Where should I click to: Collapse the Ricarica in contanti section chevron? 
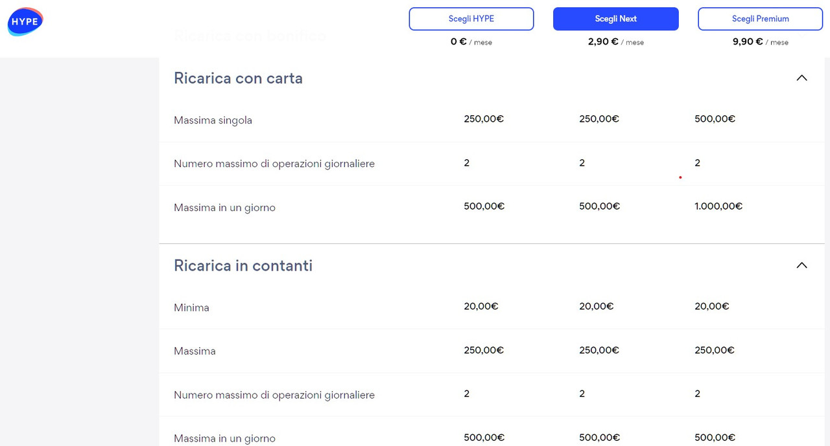801,265
